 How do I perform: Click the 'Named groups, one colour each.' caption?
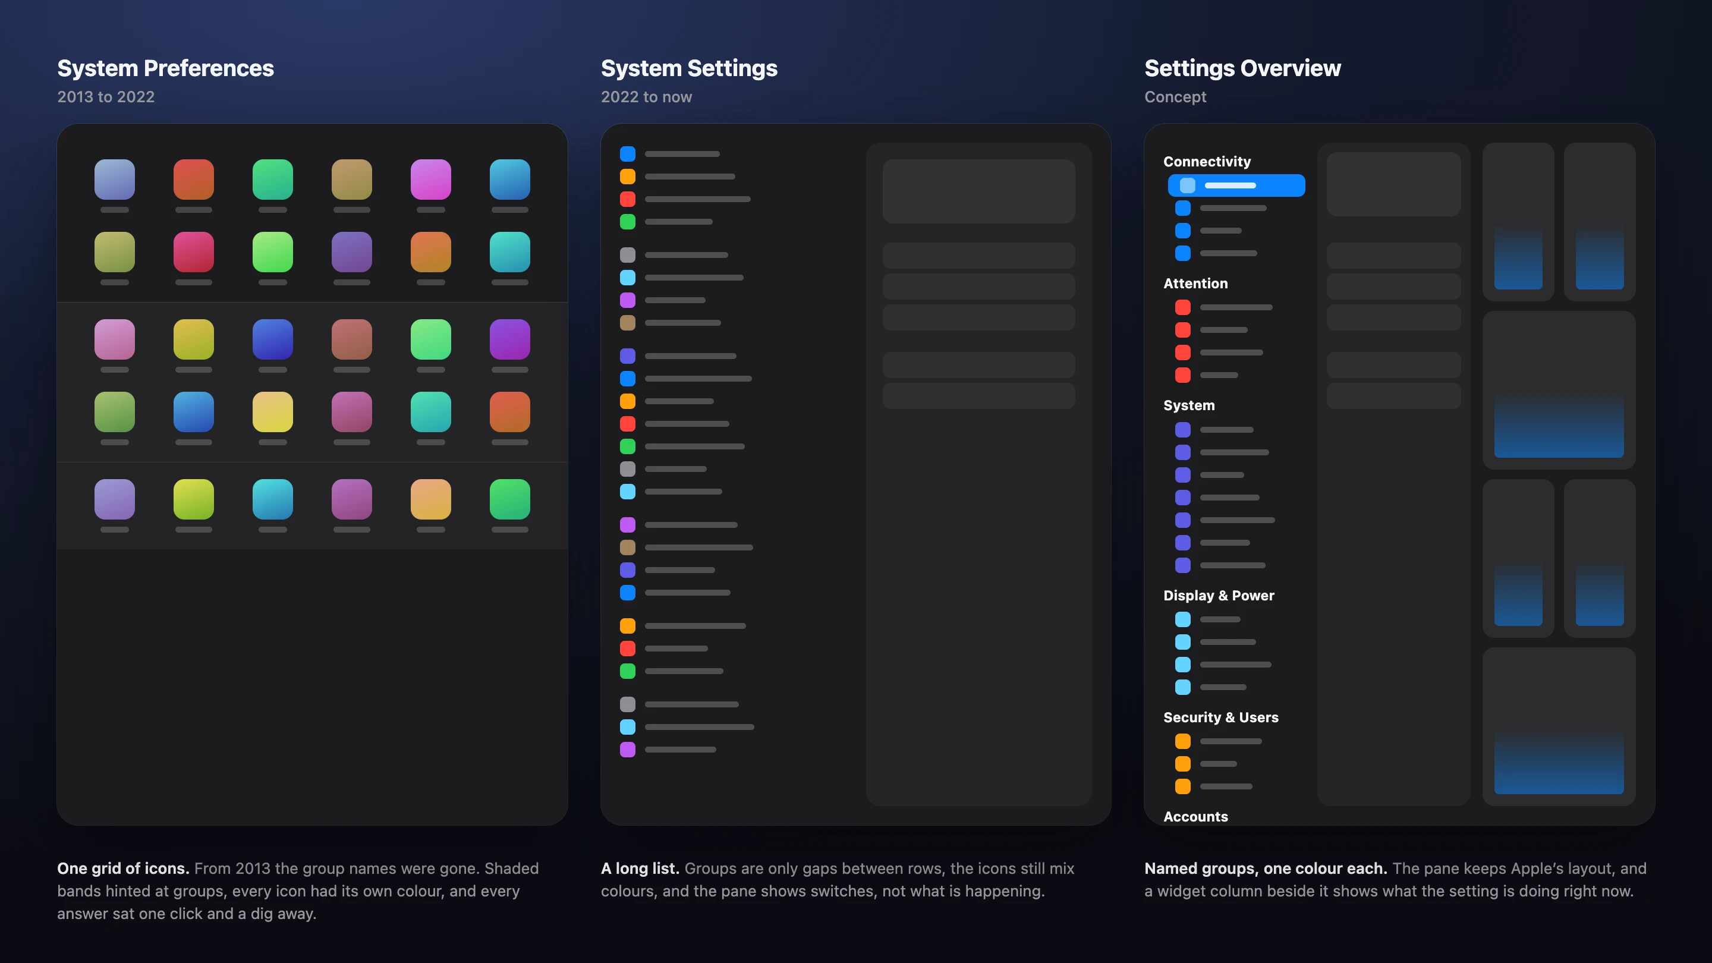[1266, 868]
